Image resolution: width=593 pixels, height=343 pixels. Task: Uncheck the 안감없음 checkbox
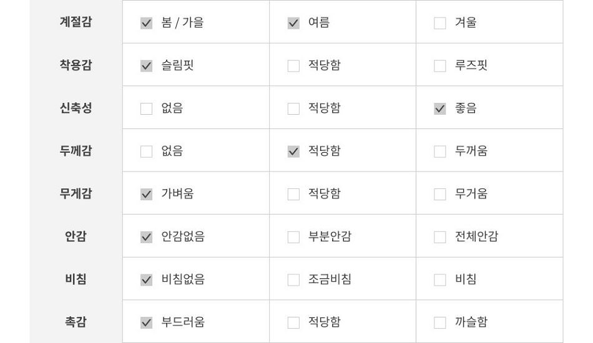tap(146, 237)
